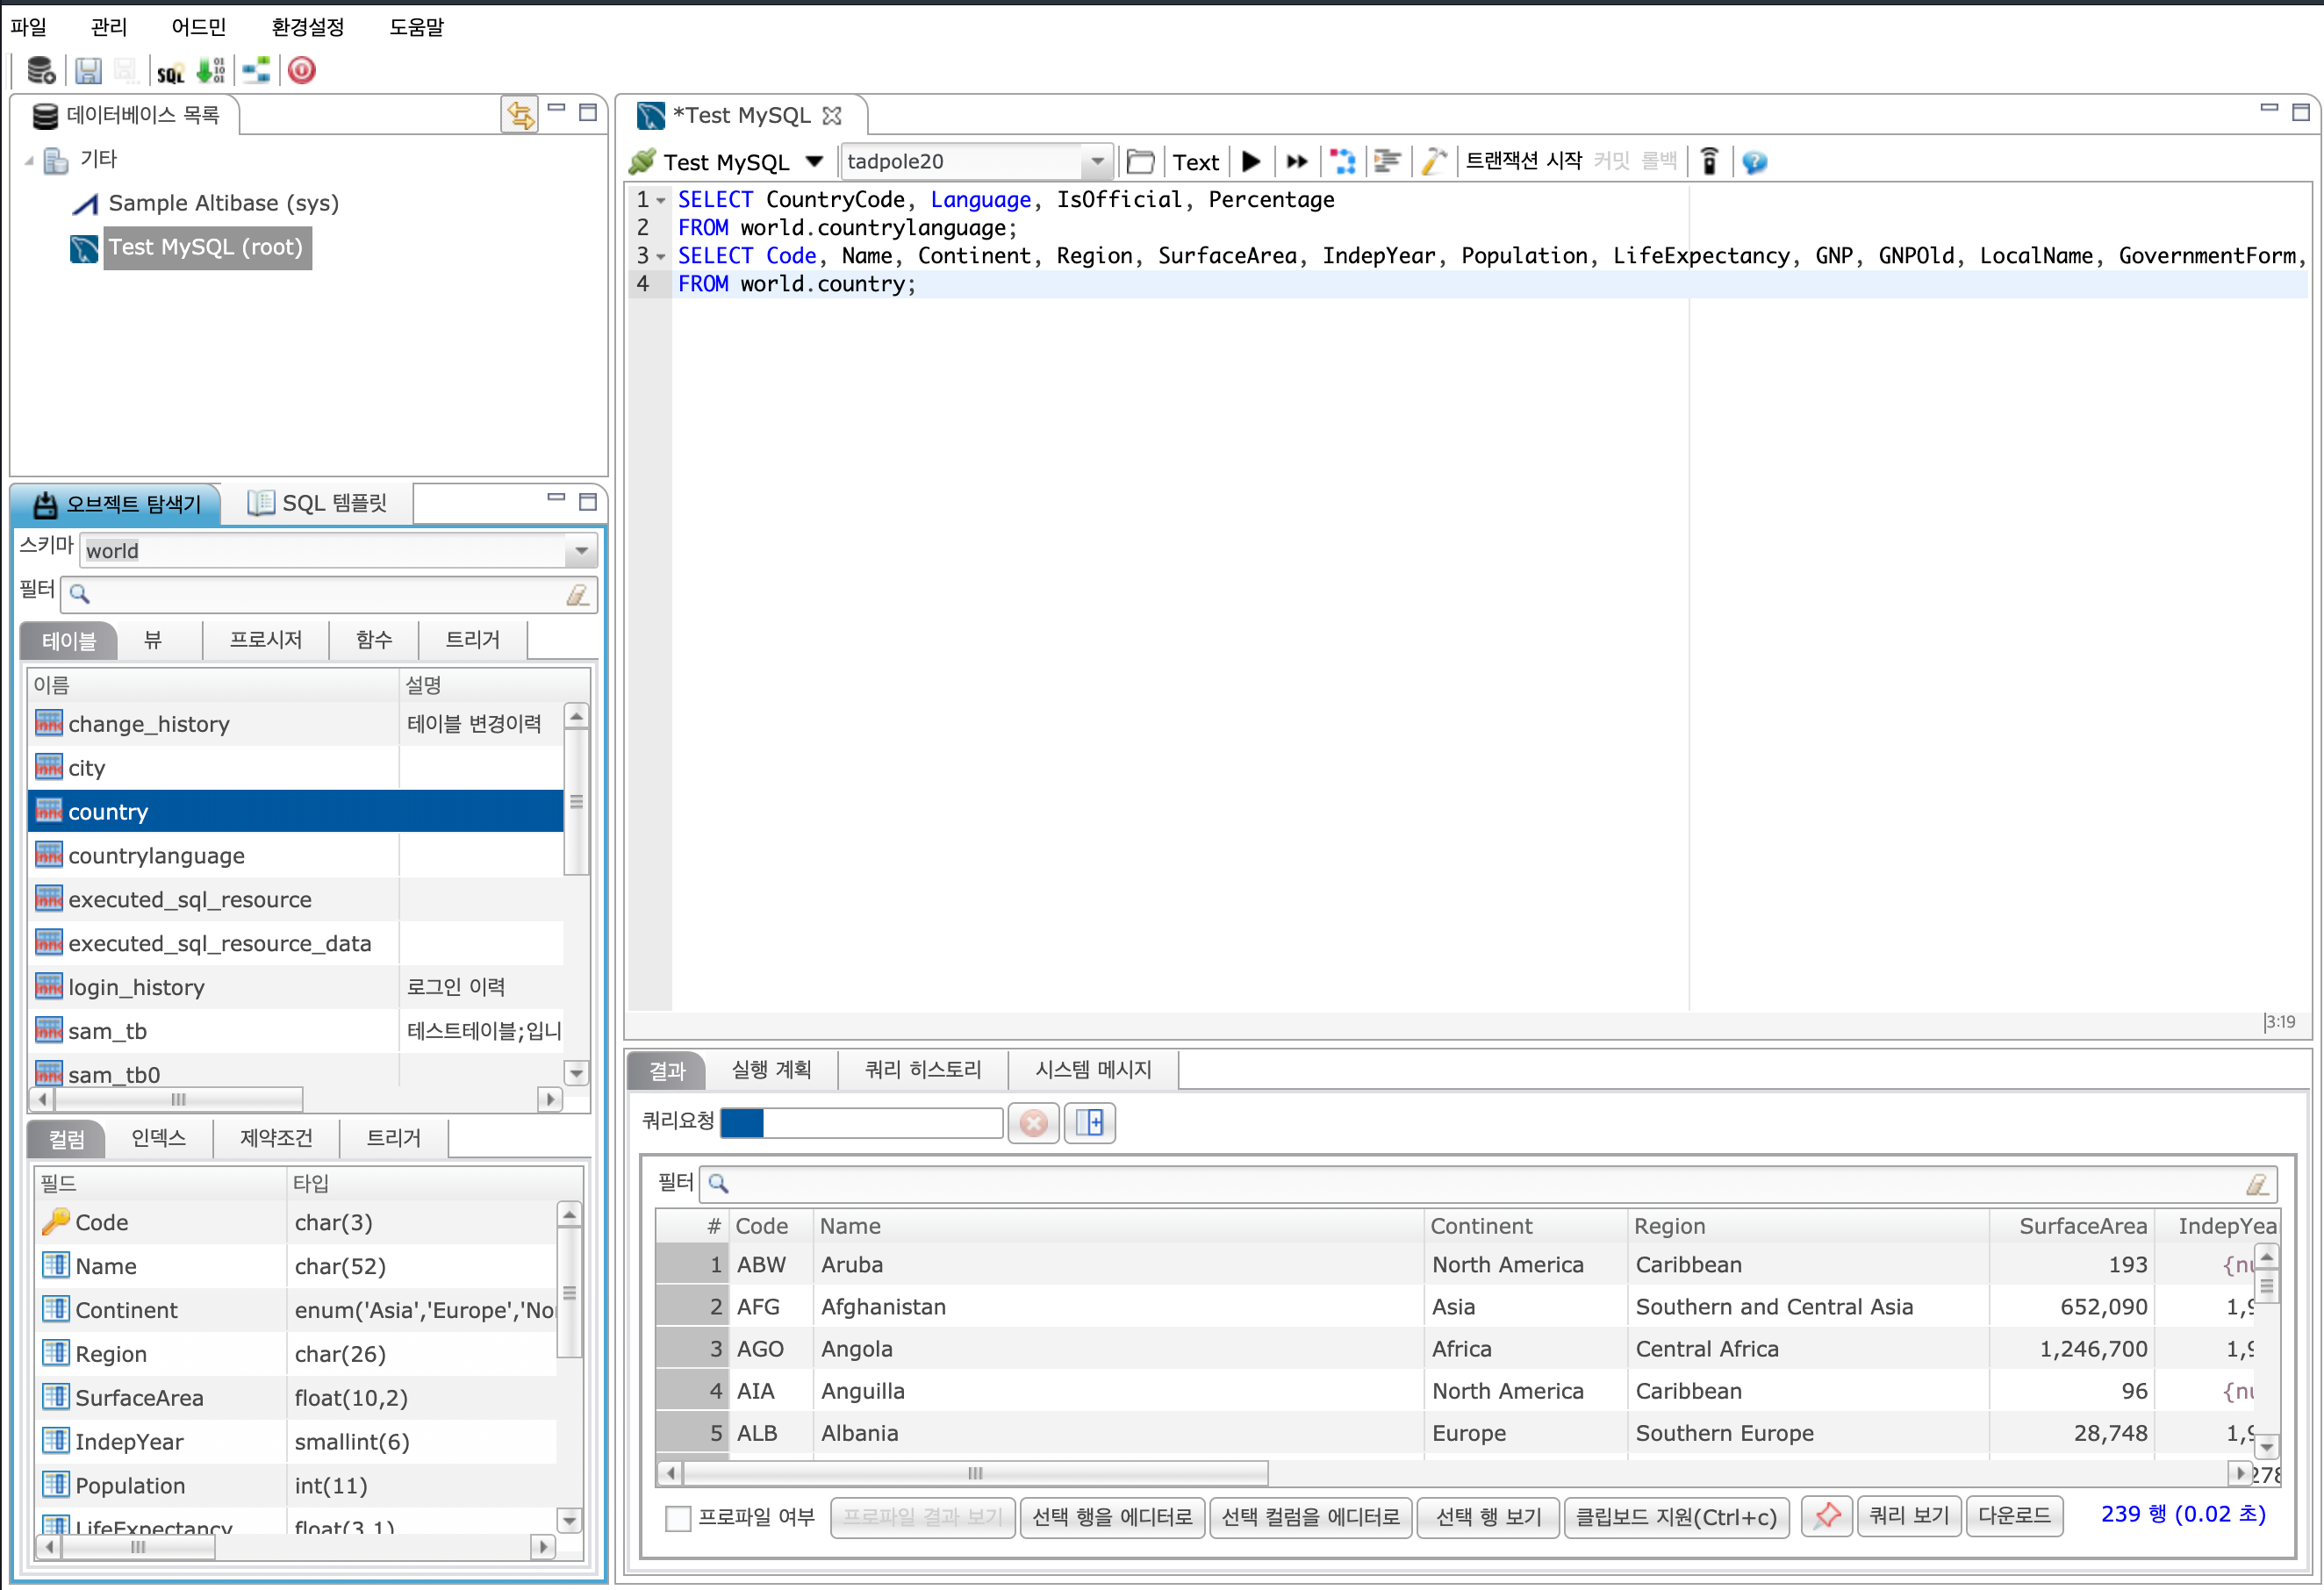Clear the object explorer filter eraser icon
This screenshot has height=1590, width=2324.
click(x=577, y=595)
